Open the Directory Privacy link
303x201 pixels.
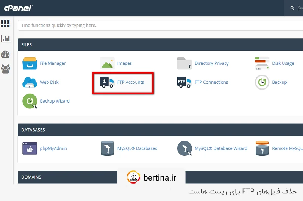pos(212,63)
